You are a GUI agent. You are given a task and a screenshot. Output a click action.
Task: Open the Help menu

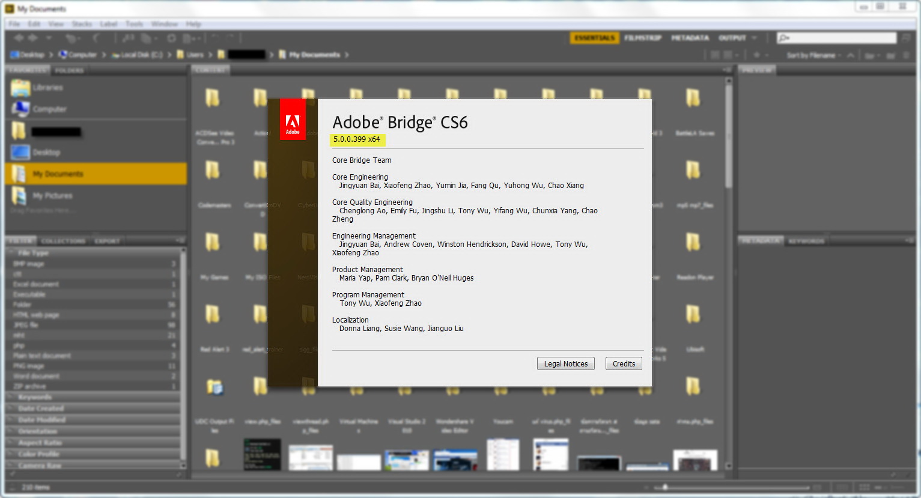193,24
